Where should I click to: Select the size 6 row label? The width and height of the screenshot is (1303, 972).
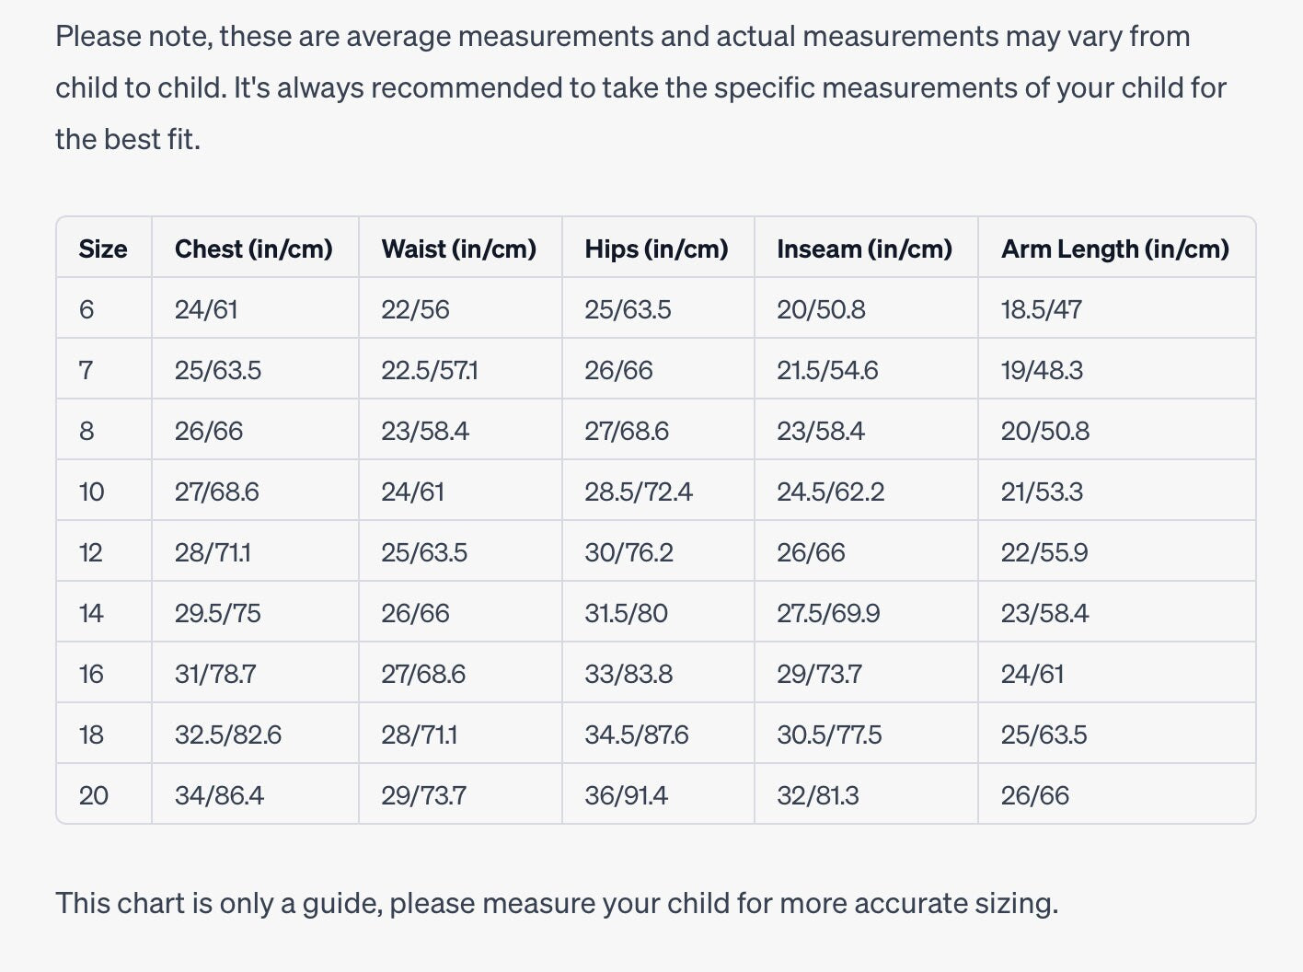[x=86, y=309]
